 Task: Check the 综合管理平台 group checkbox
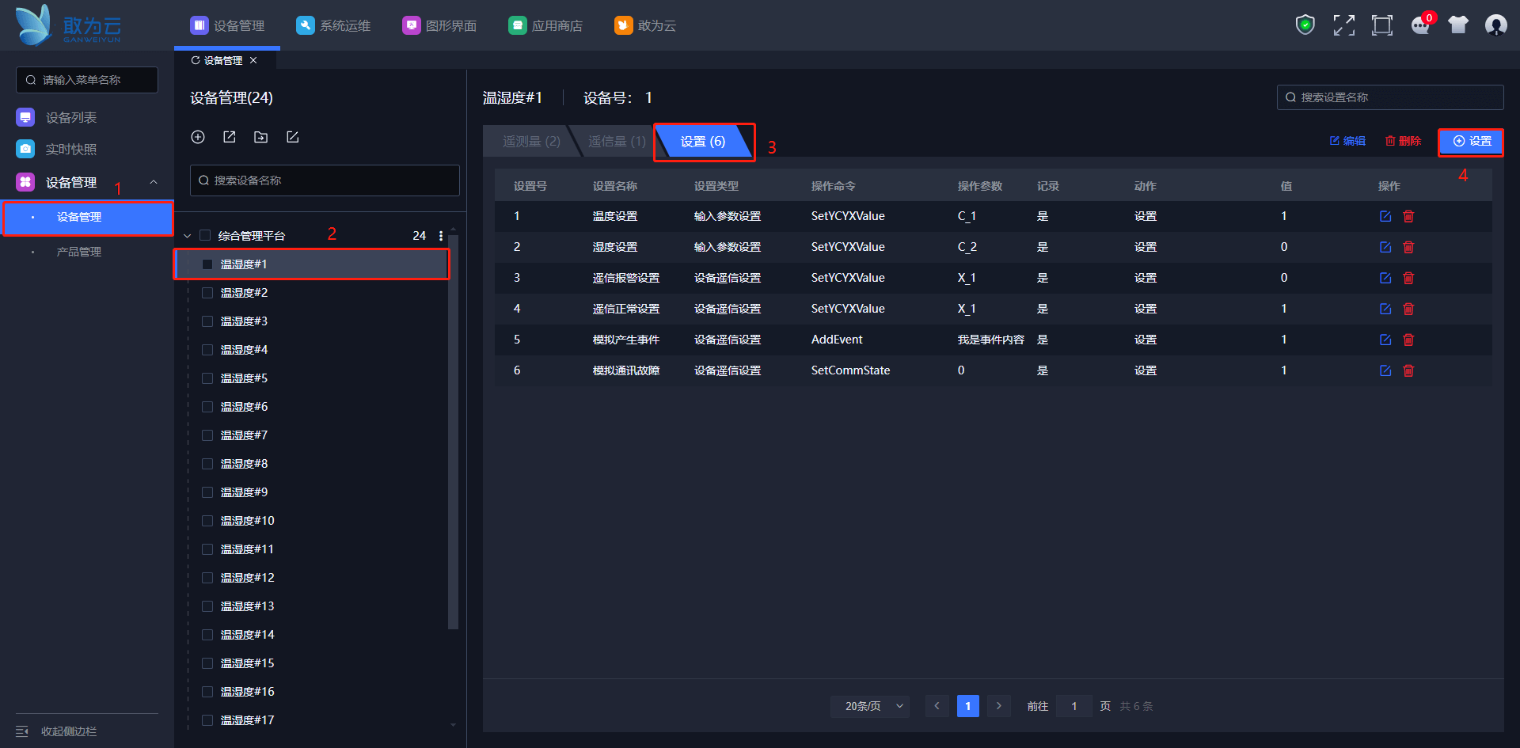coord(205,236)
